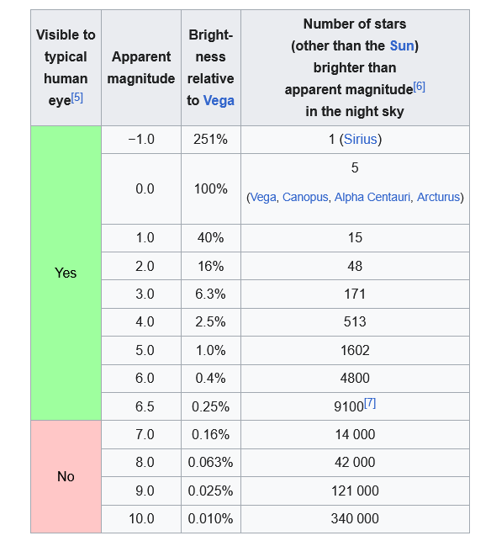Select the pink No cell

(x=66, y=476)
